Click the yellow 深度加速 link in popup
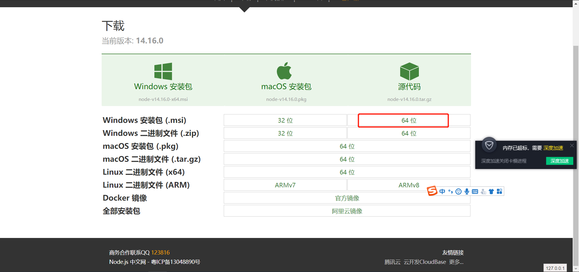This screenshot has height=272, width=579. (x=553, y=148)
